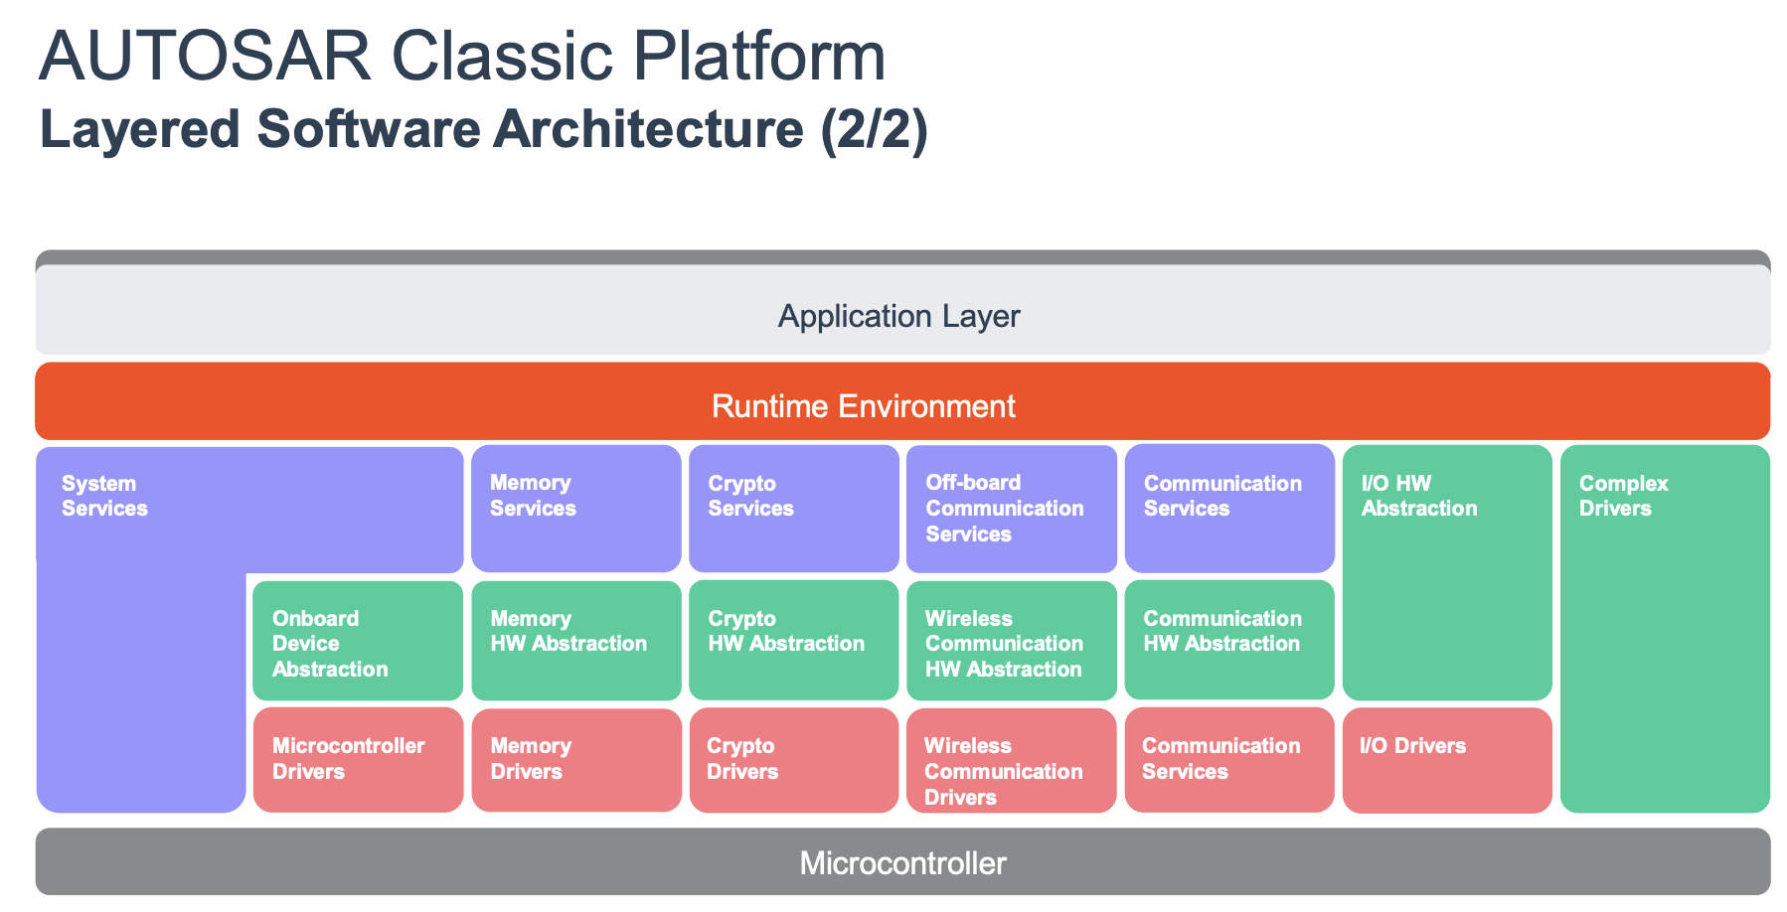Select the Crypto HW Abstraction block
Viewport: 1787px width, 912px height.
click(x=794, y=641)
